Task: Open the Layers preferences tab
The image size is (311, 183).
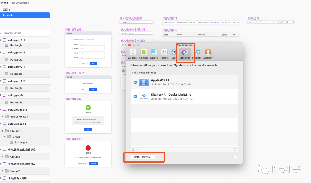Action: 154,54
